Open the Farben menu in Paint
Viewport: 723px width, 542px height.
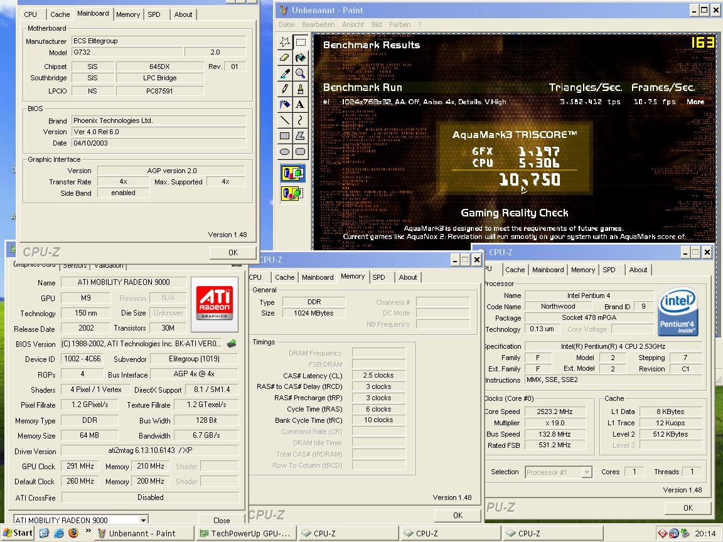point(400,24)
